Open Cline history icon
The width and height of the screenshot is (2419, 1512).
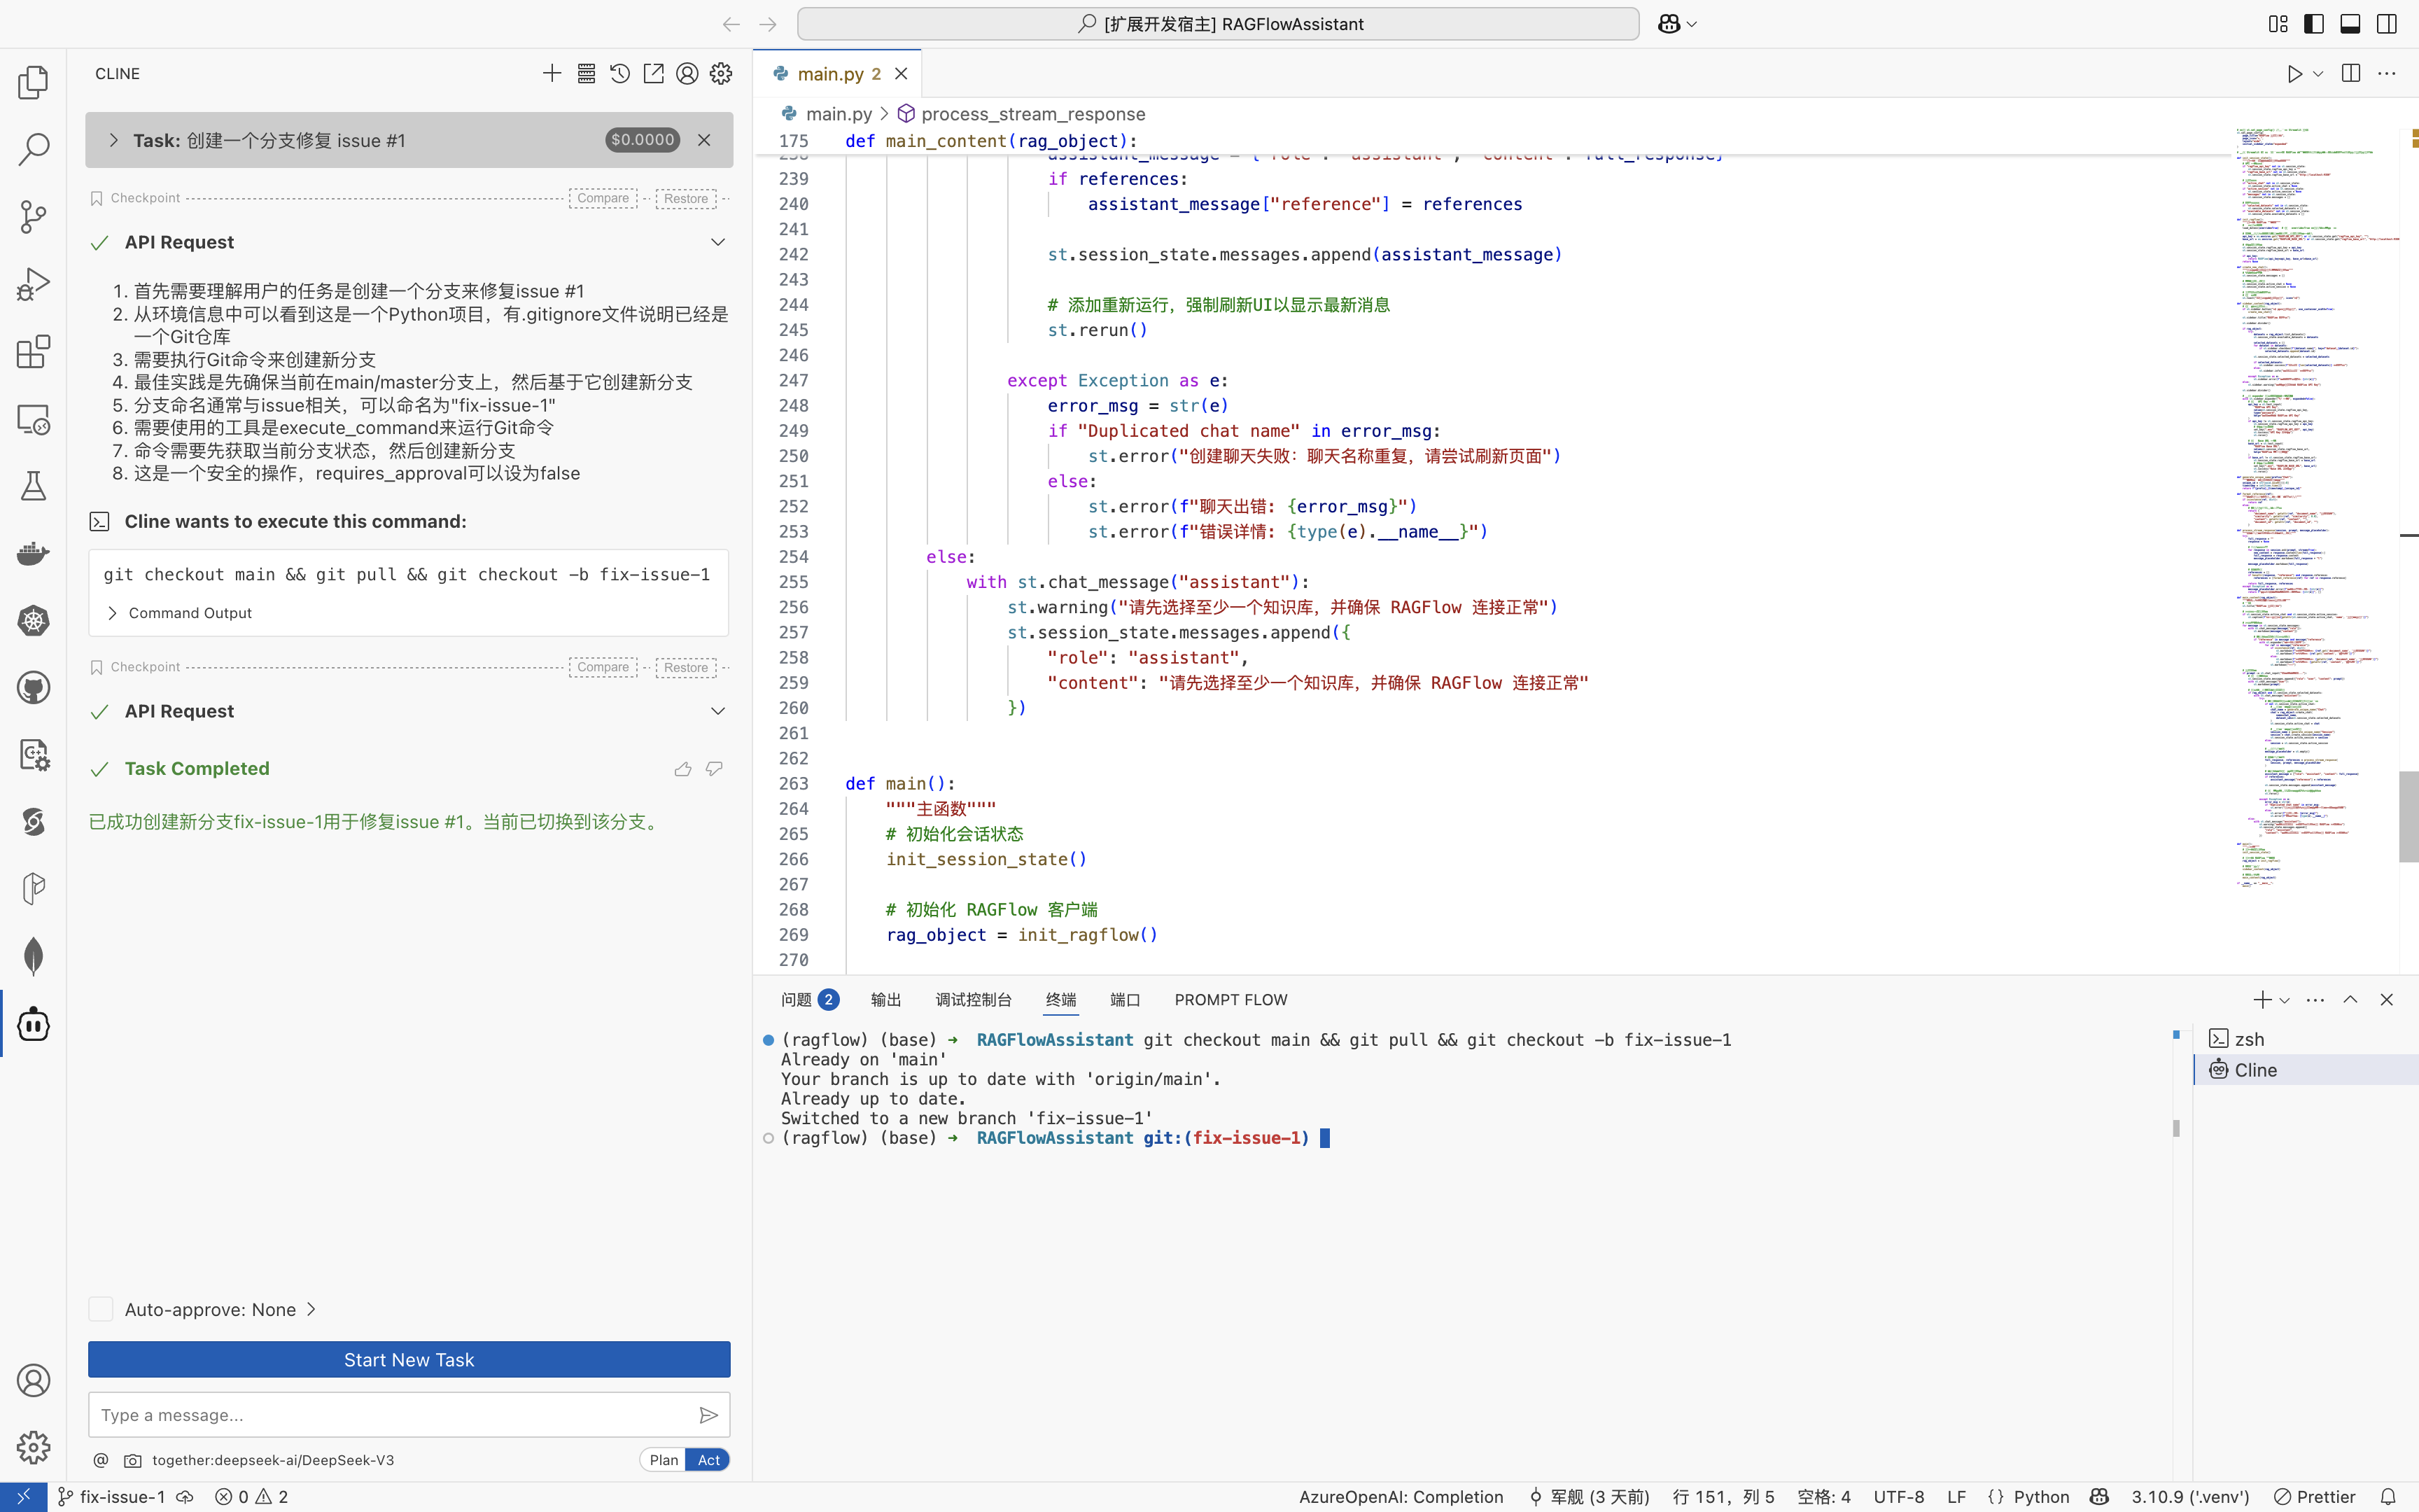coord(619,73)
